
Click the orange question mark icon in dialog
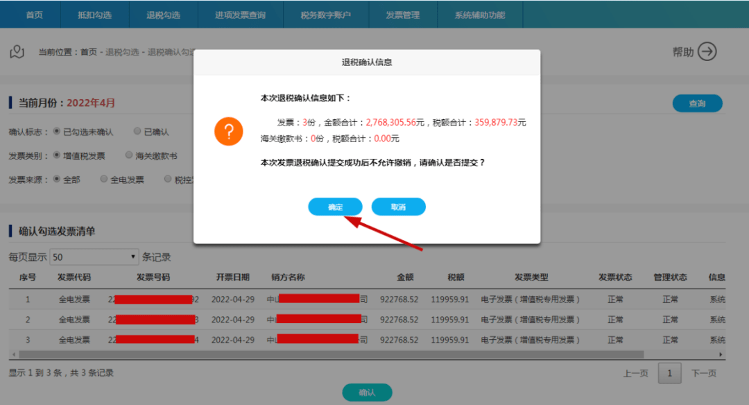click(229, 132)
